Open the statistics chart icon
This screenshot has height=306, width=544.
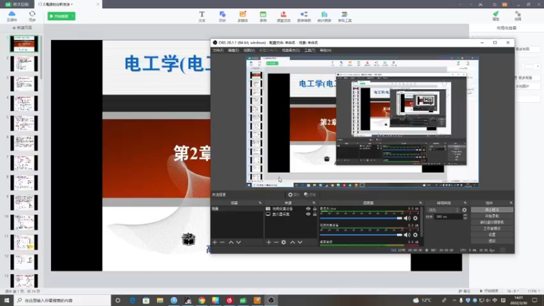coord(324,16)
